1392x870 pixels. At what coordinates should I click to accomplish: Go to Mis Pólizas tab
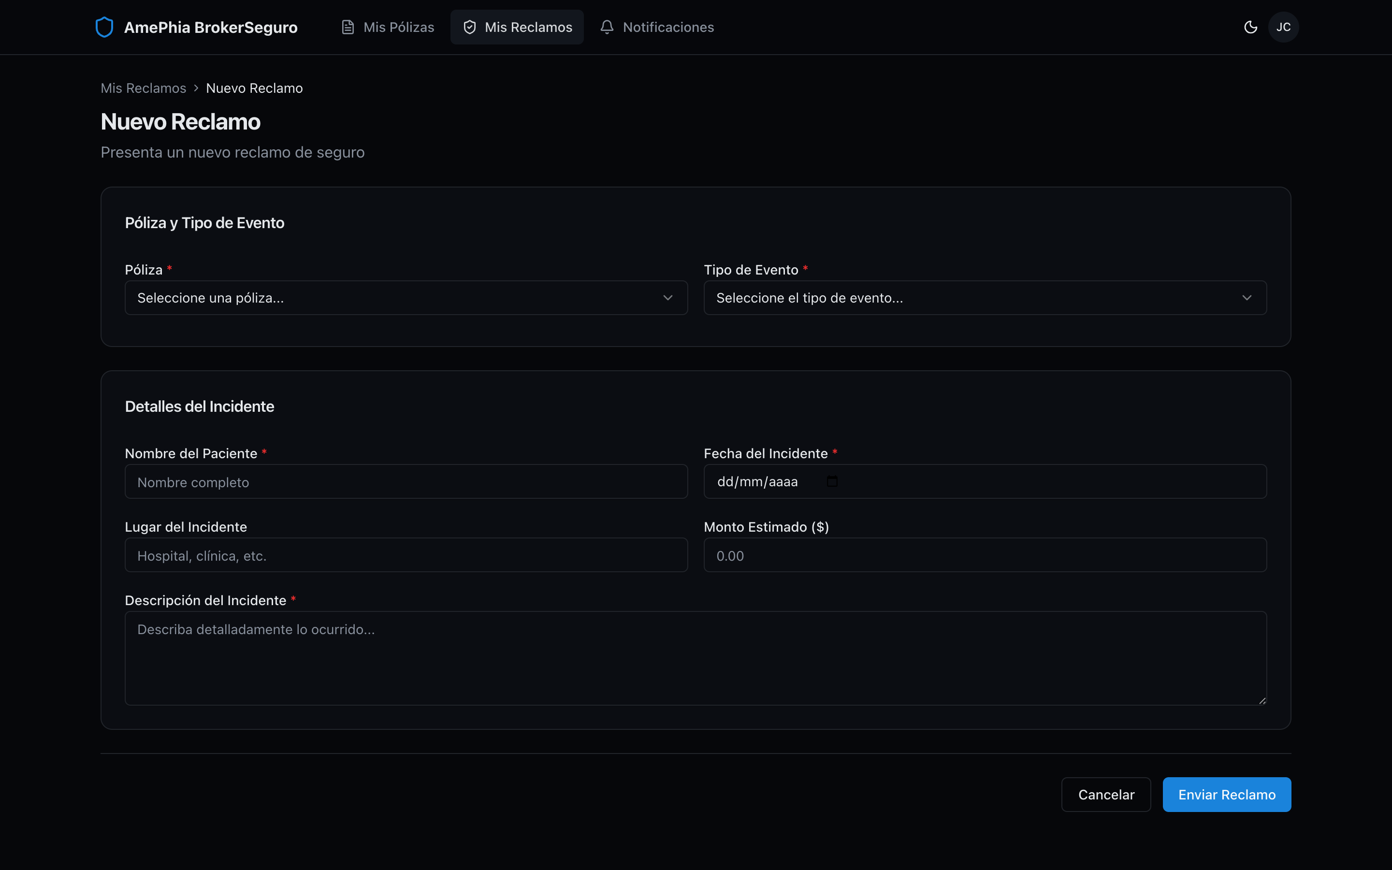pos(388,27)
